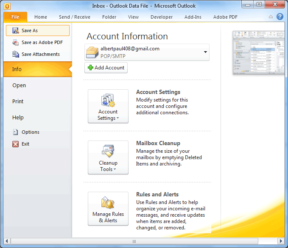The image size is (288, 248).
Task: Open Outlook Help via question mark icon
Action: [280, 17]
